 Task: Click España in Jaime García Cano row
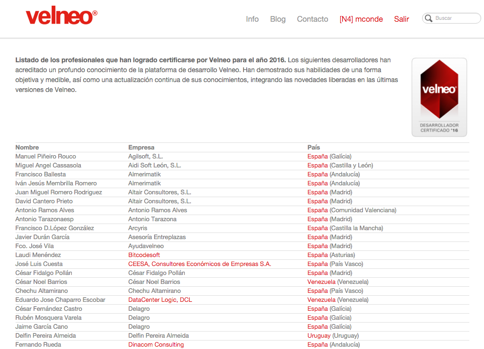tap(317, 327)
